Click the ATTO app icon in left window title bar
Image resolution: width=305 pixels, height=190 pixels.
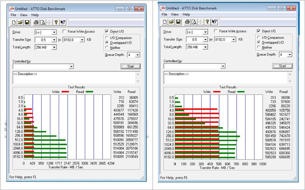12,9
